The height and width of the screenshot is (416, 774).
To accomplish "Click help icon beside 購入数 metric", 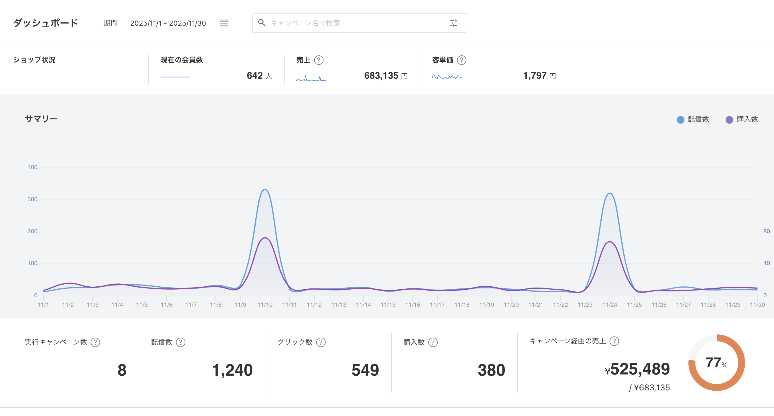I will (x=433, y=342).
